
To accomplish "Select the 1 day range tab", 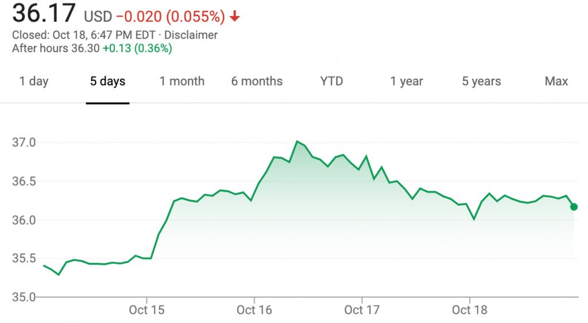I will [34, 81].
